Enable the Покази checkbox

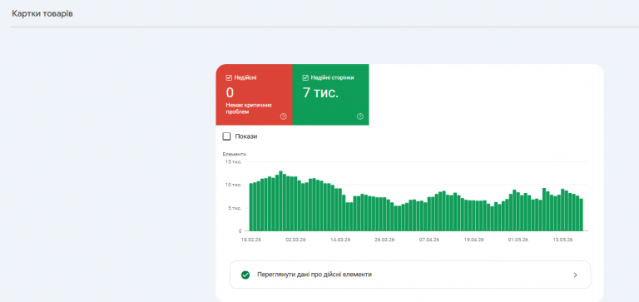226,136
